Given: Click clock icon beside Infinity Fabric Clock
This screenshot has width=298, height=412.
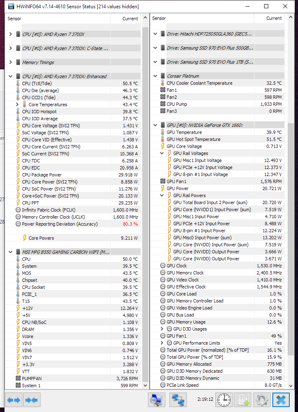Looking at the screenshot, I should [18, 210].
